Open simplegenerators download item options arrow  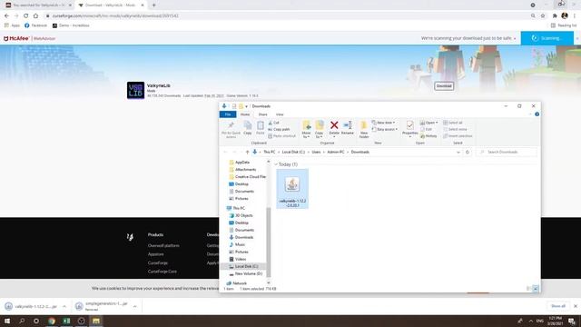coord(135,307)
